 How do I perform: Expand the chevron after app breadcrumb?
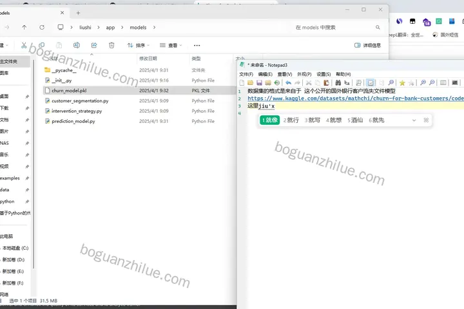click(122, 27)
